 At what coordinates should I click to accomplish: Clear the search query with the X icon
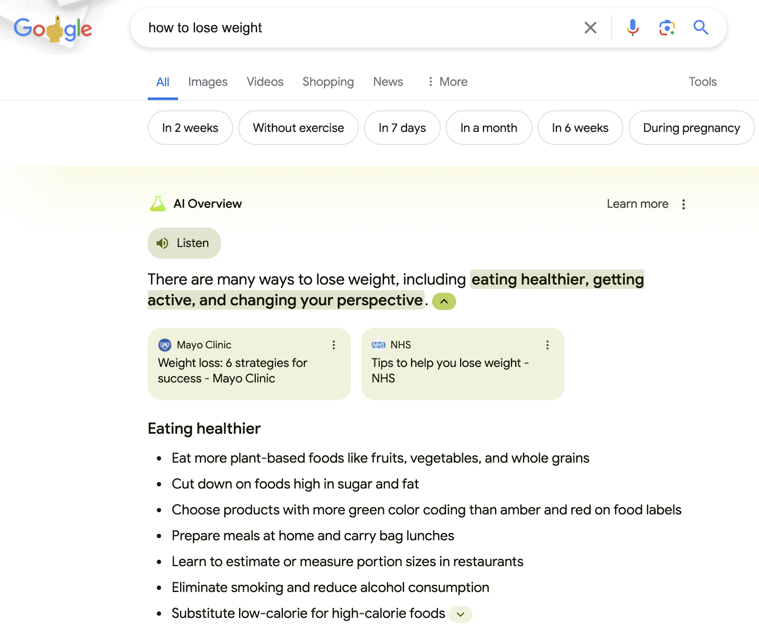590,28
